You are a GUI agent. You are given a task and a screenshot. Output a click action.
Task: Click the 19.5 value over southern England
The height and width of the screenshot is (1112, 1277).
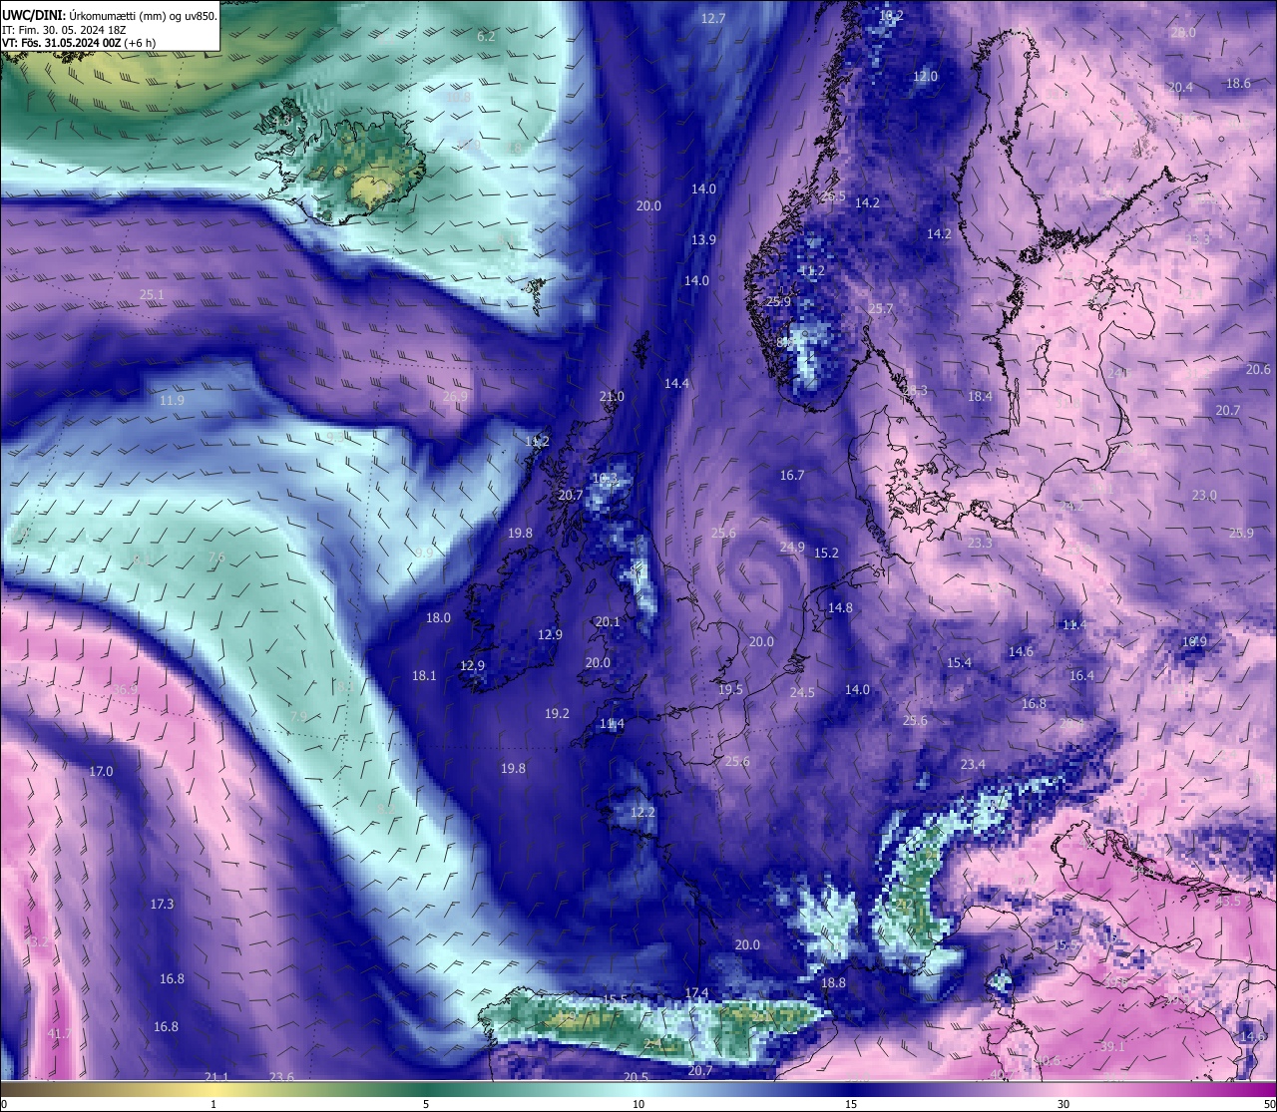click(x=730, y=690)
